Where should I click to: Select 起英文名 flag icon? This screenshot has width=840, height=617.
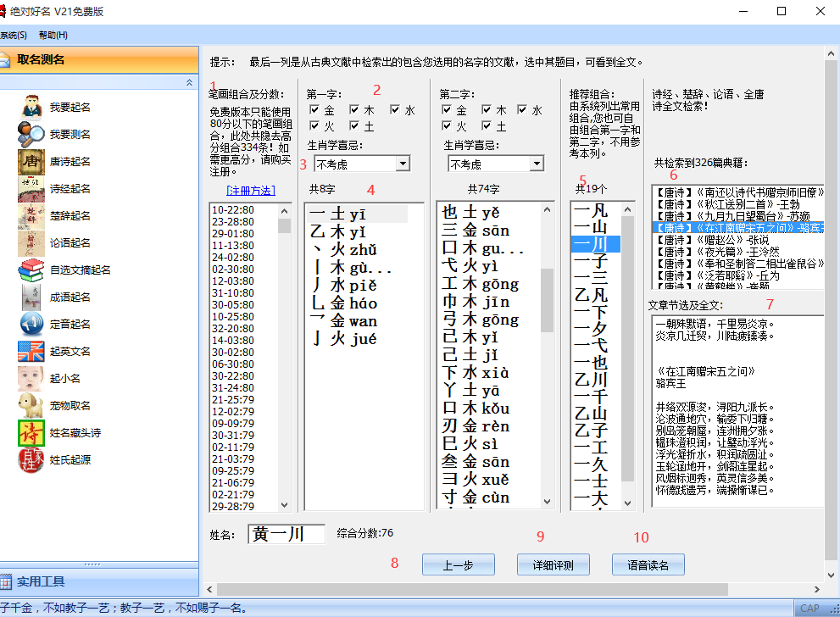[31, 352]
